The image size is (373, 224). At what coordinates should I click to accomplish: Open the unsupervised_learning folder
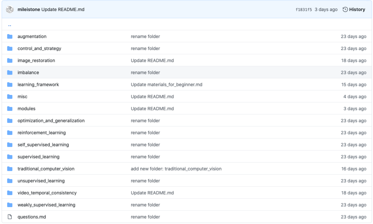(41, 181)
